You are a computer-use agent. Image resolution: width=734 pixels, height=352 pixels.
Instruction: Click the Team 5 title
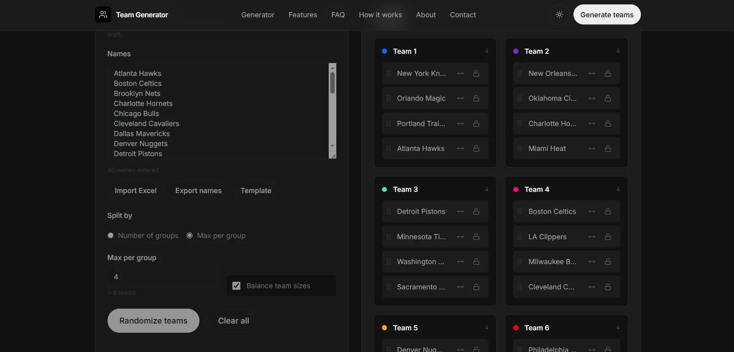405,328
